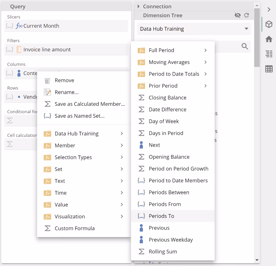Expand the Connection section
Screen dimensions: 276x266
click(x=139, y=6)
